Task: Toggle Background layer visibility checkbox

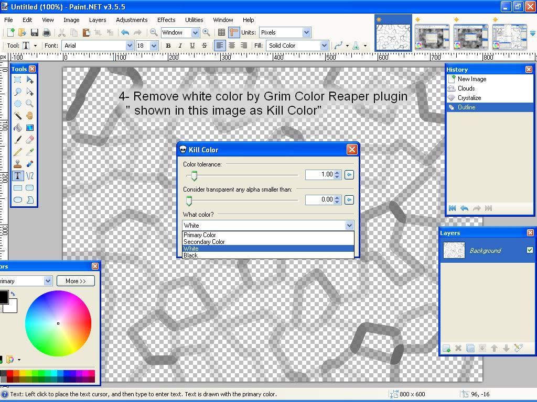Action: [x=530, y=250]
